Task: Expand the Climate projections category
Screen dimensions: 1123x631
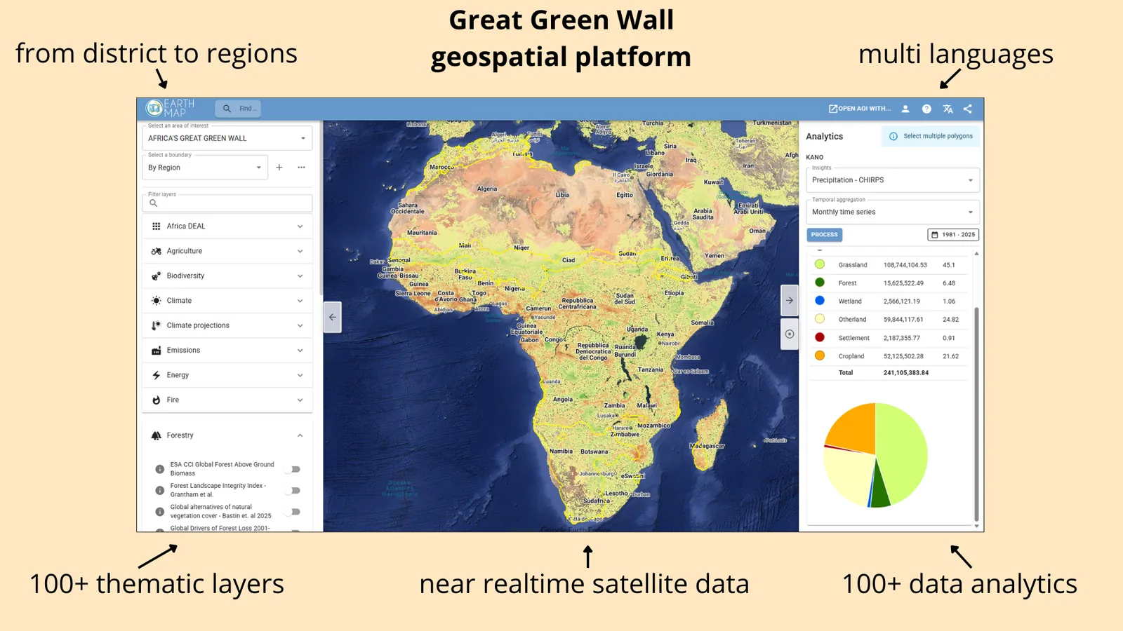Action: click(x=228, y=325)
